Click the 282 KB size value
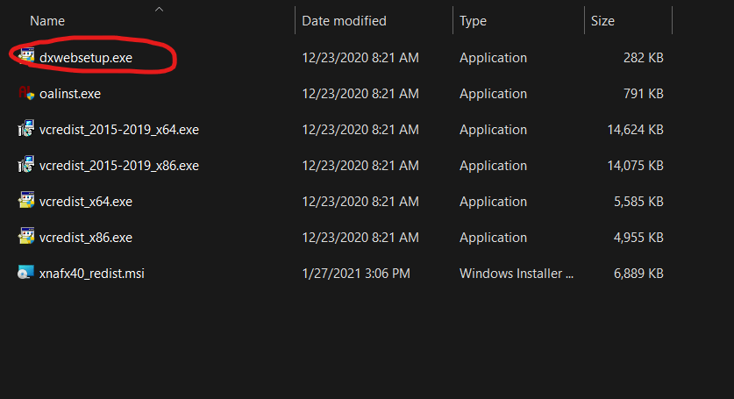Image resolution: width=734 pixels, height=399 pixels. tap(643, 58)
